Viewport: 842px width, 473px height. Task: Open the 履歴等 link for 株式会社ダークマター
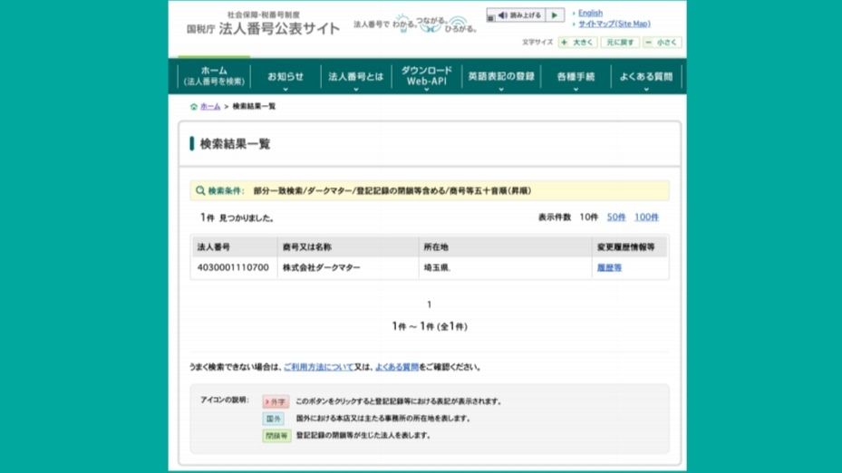(x=609, y=268)
